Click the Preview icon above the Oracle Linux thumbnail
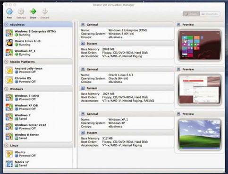This screenshot has height=174, width=228. 178,69
